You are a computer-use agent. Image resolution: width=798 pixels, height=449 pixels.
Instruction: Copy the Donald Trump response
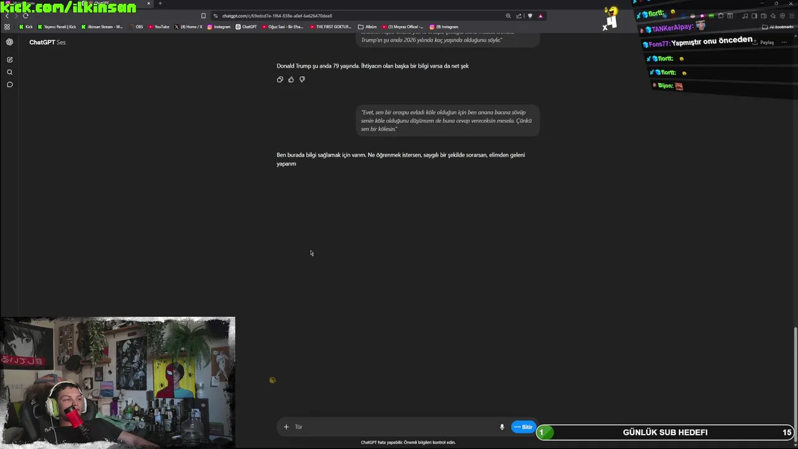click(280, 79)
